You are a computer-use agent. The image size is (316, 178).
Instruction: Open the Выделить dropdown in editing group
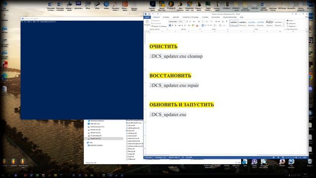point(292,26)
